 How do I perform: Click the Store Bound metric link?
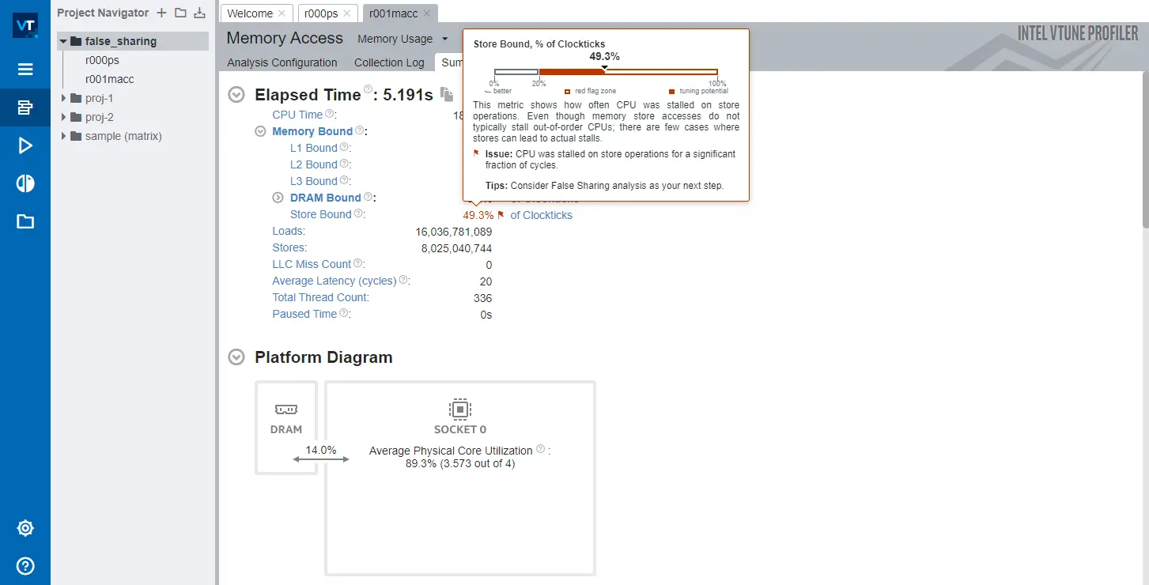pos(320,214)
